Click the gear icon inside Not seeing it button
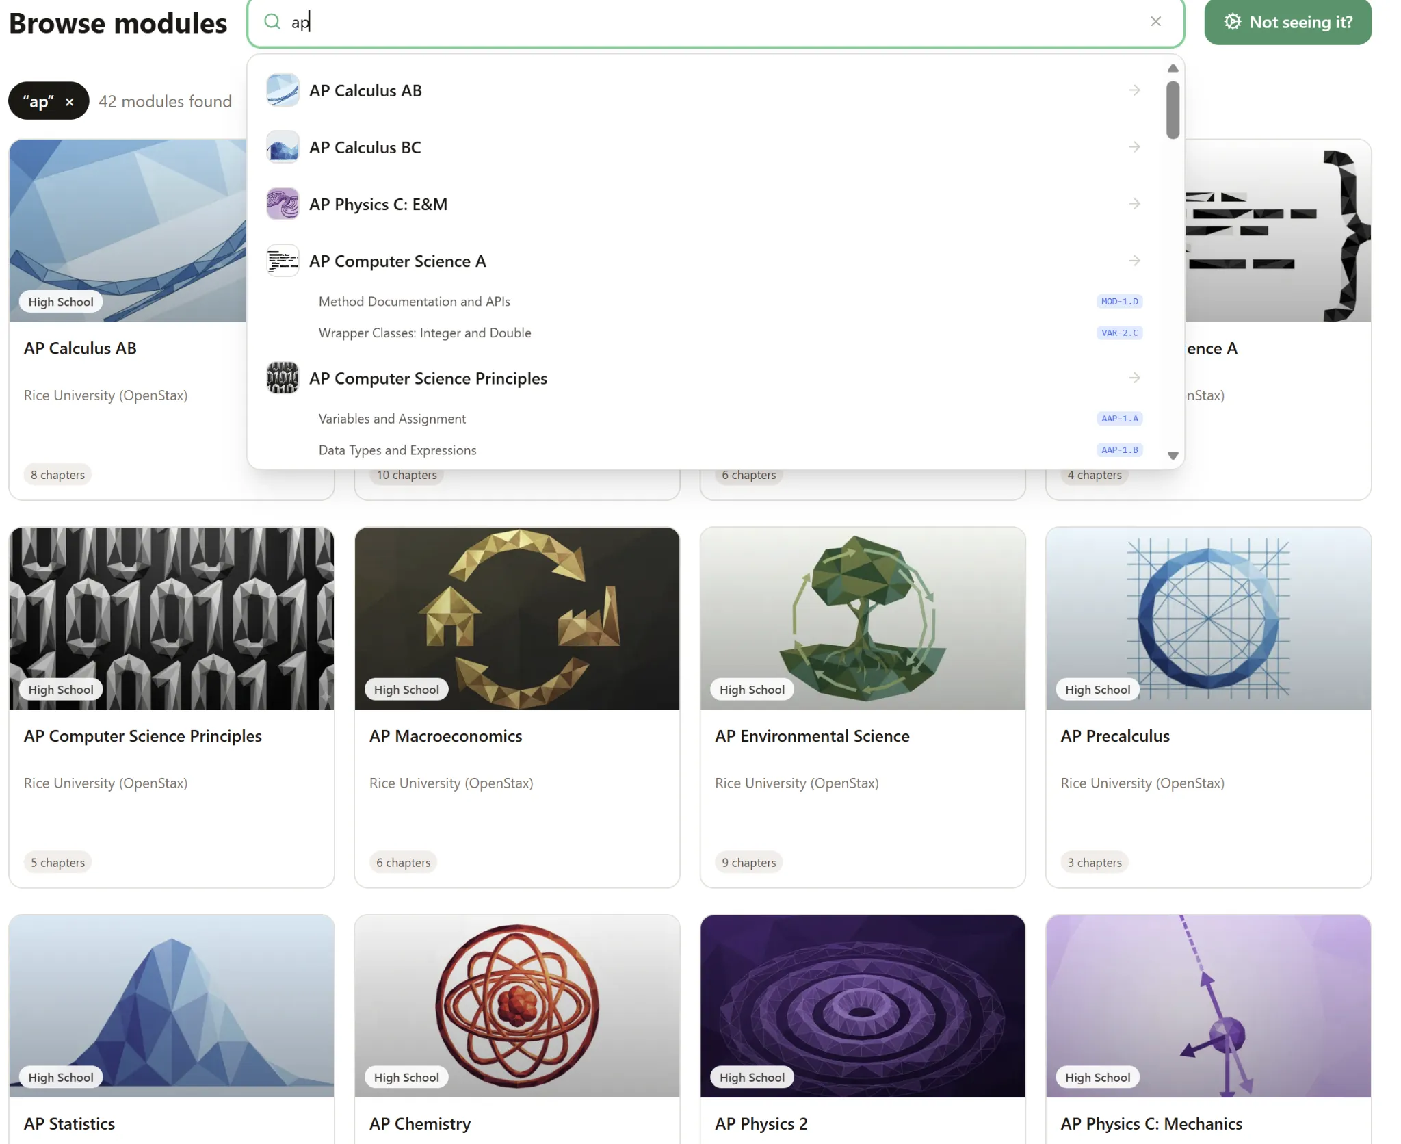The width and height of the screenshot is (1401, 1144). [x=1233, y=21]
